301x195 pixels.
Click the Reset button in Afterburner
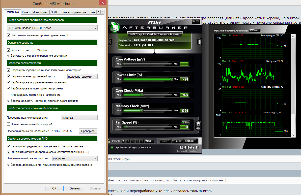point(178,141)
